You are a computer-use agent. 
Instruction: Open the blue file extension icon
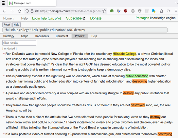click(x=154, y=11)
